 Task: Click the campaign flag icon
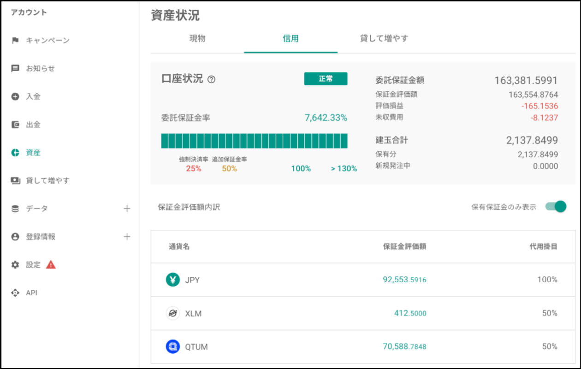tap(15, 41)
